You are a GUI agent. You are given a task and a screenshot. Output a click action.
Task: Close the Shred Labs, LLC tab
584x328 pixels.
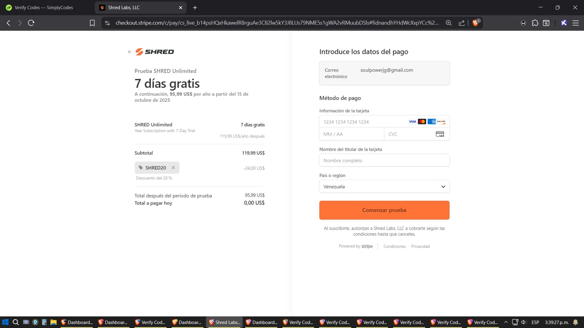(181, 7)
